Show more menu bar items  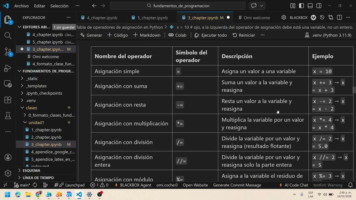tap(77, 6)
